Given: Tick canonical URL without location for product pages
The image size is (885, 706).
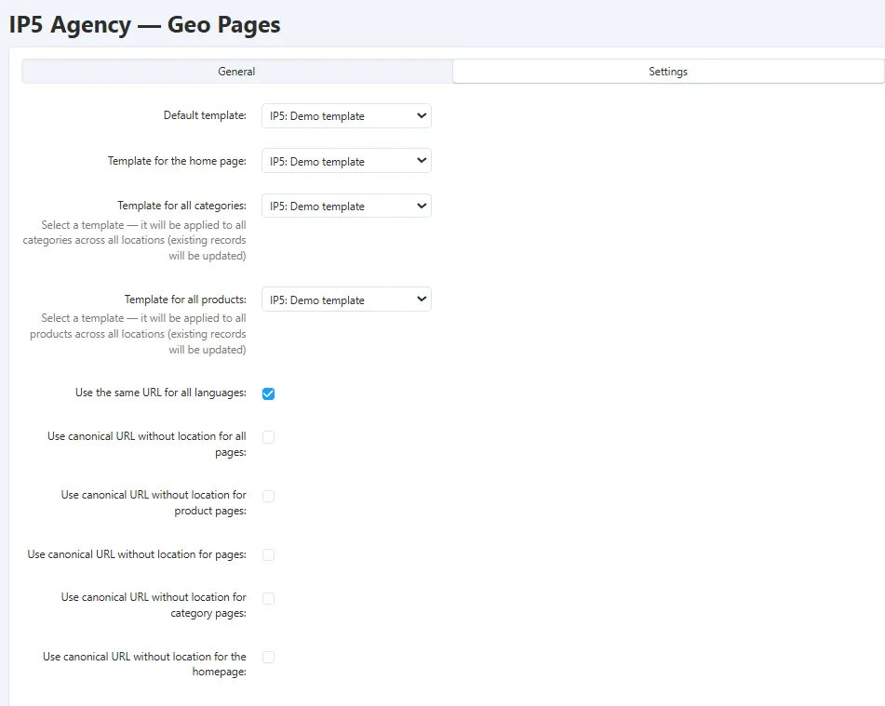Looking at the screenshot, I should [269, 496].
